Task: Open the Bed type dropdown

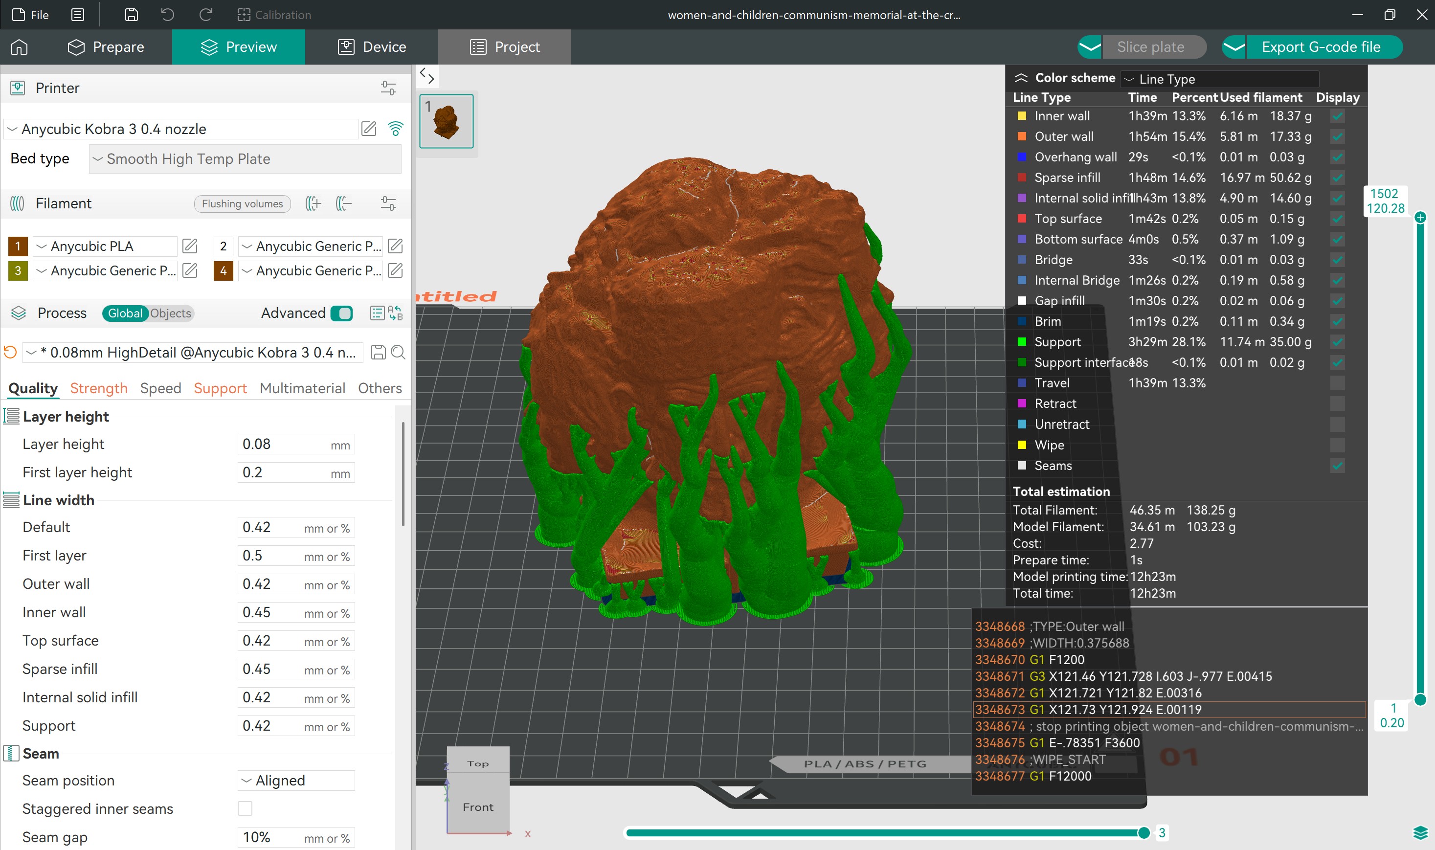Action: pyautogui.click(x=245, y=158)
